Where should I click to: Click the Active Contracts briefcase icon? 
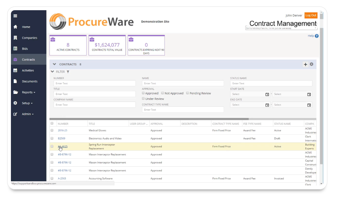pos(53,39)
